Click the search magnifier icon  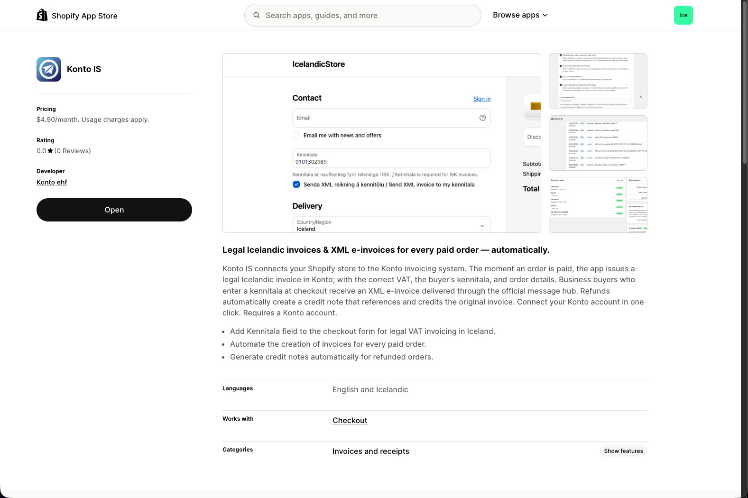(x=257, y=15)
